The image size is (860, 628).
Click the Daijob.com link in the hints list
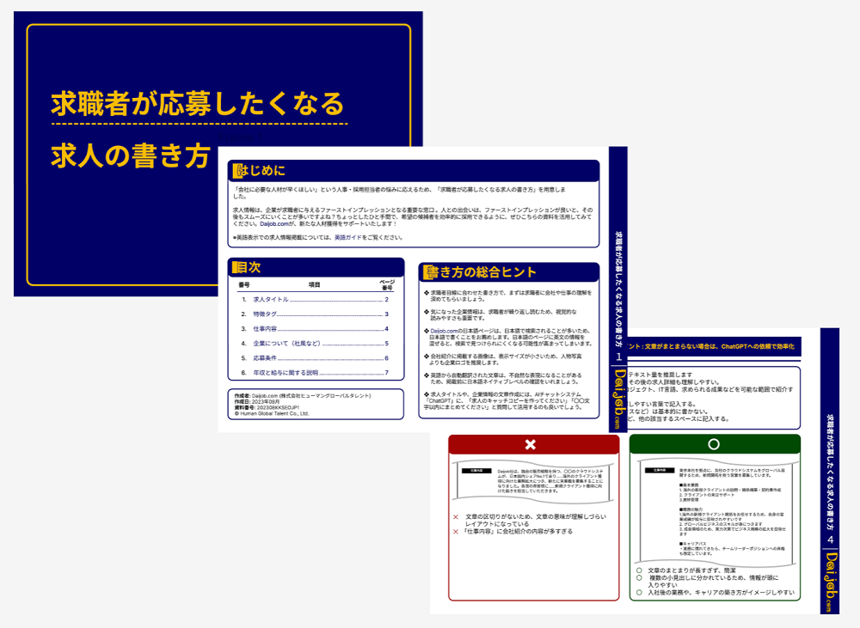click(x=445, y=331)
